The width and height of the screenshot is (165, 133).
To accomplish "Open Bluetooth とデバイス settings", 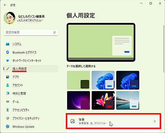I will 31,52.
